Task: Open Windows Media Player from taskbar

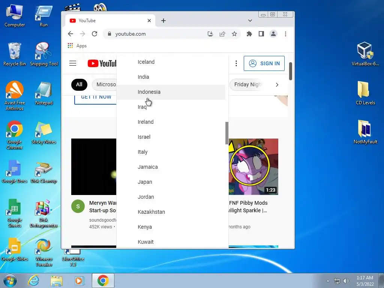Action: tap(79, 280)
